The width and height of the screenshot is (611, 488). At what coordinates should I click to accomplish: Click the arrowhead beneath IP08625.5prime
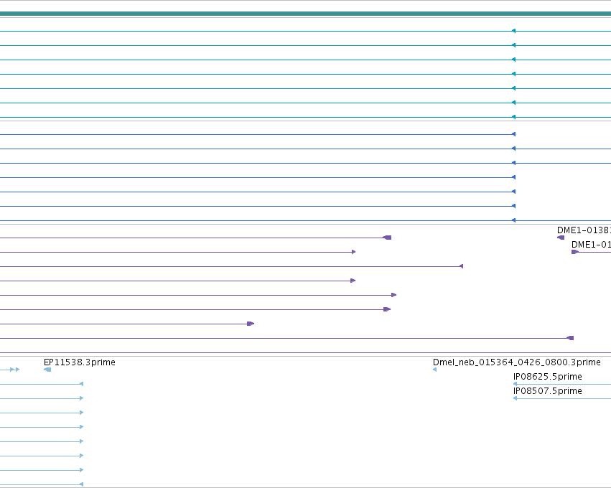click(515, 384)
